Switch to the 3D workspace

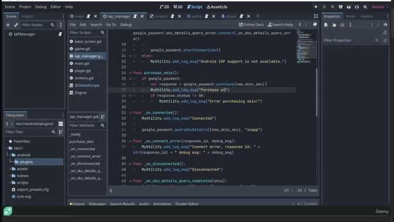tap(178, 7)
